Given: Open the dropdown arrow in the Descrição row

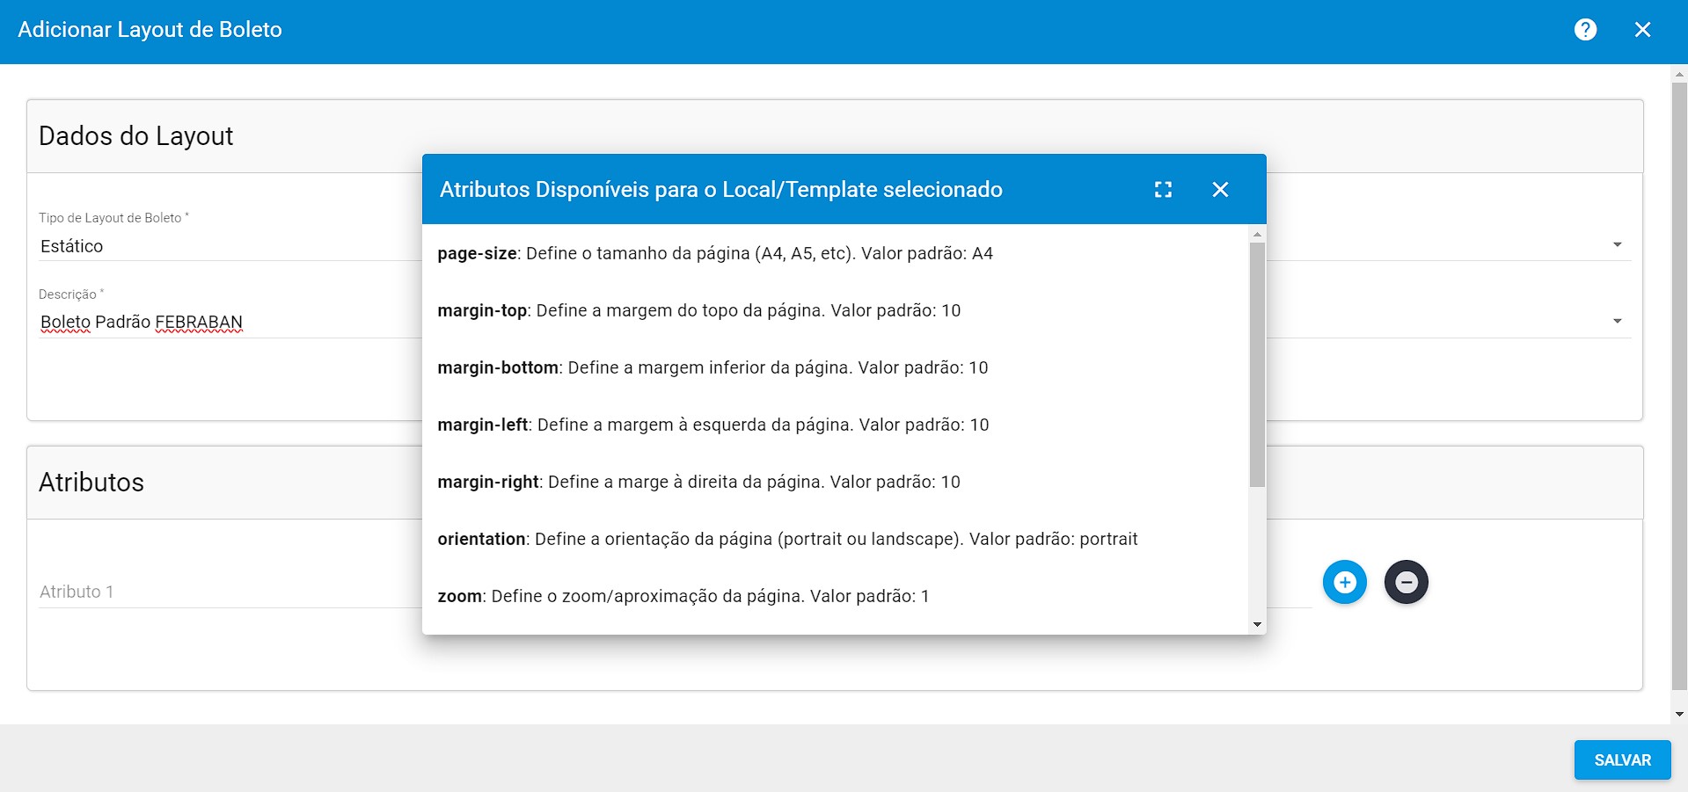Looking at the screenshot, I should tap(1617, 321).
